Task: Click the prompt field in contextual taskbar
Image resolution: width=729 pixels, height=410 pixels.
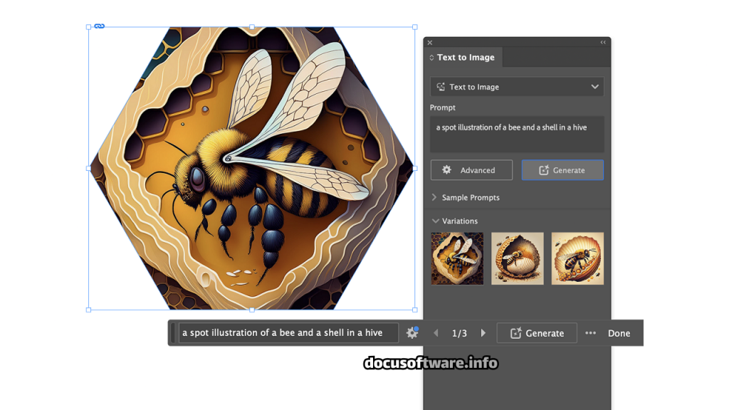Action: coord(289,333)
